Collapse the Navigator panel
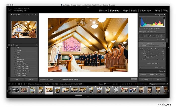 [11, 15]
